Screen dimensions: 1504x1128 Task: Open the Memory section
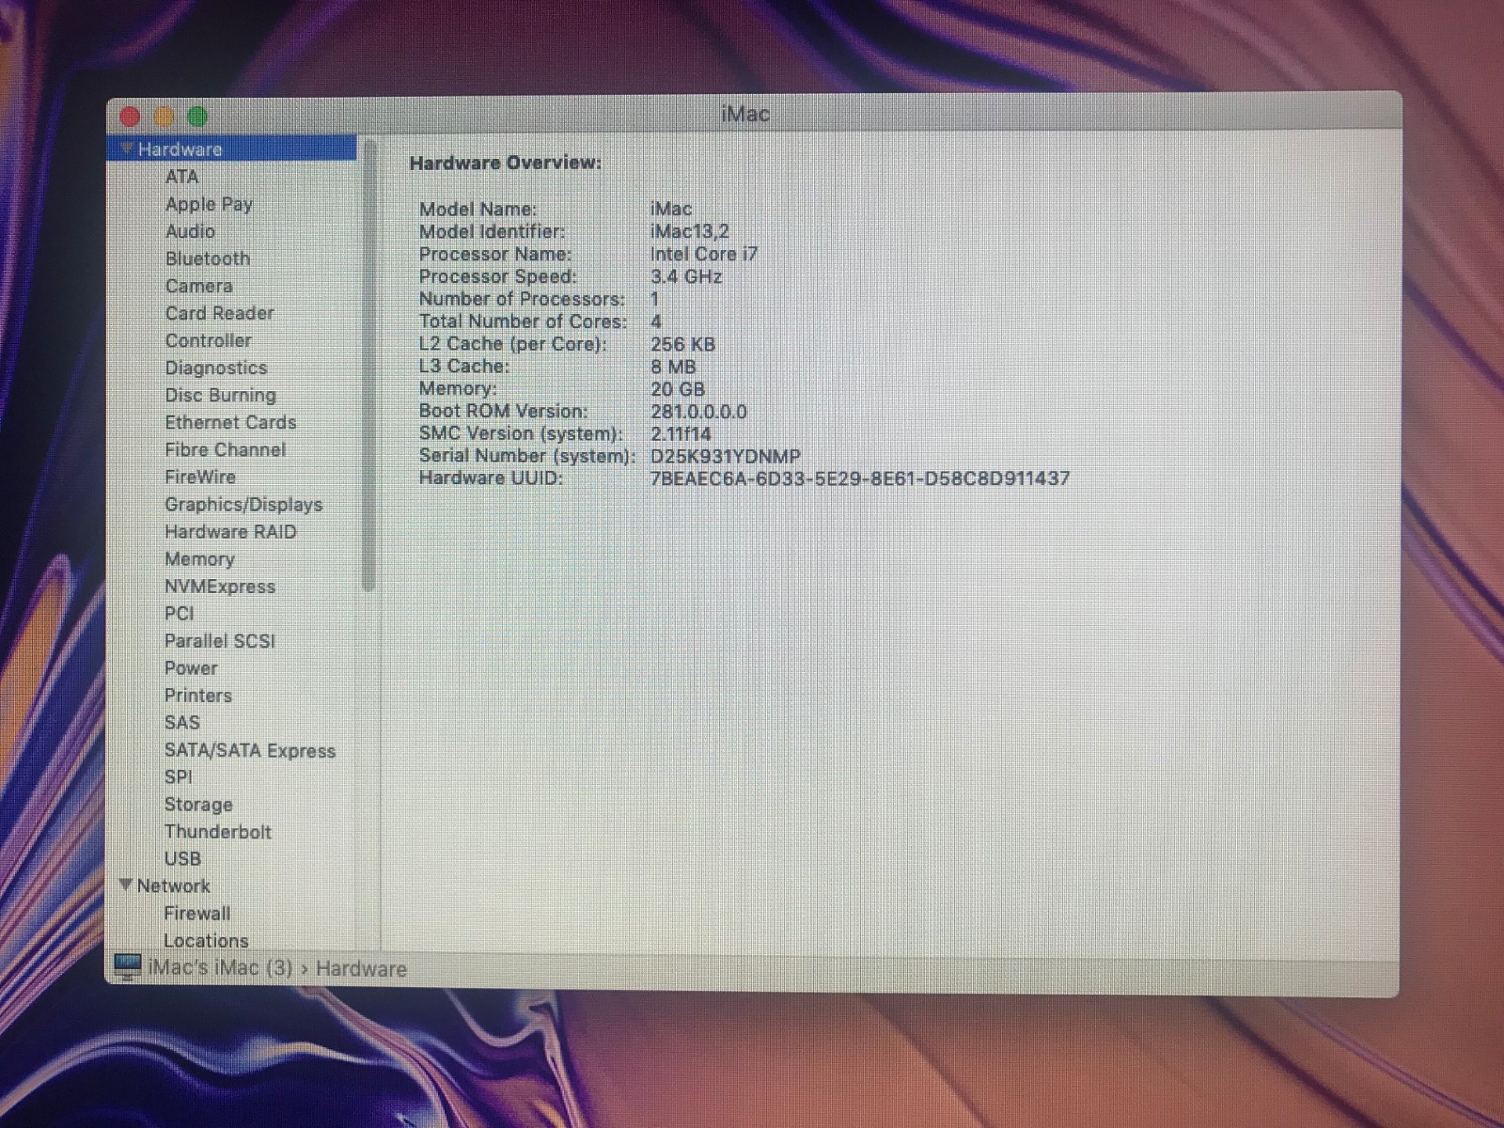click(200, 559)
